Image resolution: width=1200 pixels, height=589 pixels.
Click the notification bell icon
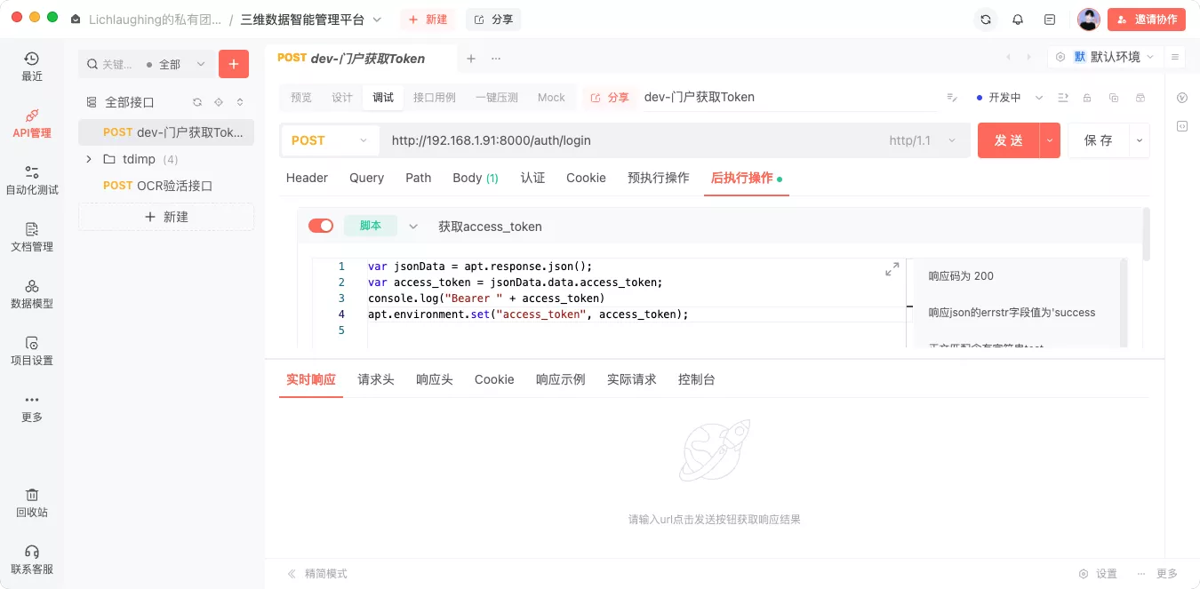pyautogui.click(x=1018, y=20)
